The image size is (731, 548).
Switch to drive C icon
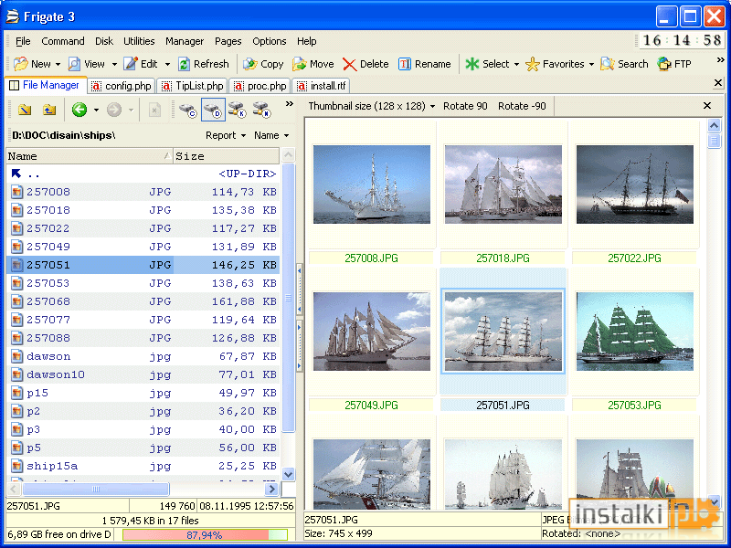188,111
